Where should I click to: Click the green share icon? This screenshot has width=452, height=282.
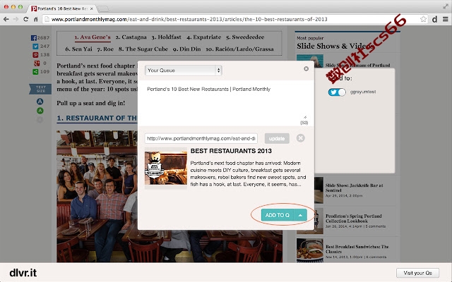point(35,72)
